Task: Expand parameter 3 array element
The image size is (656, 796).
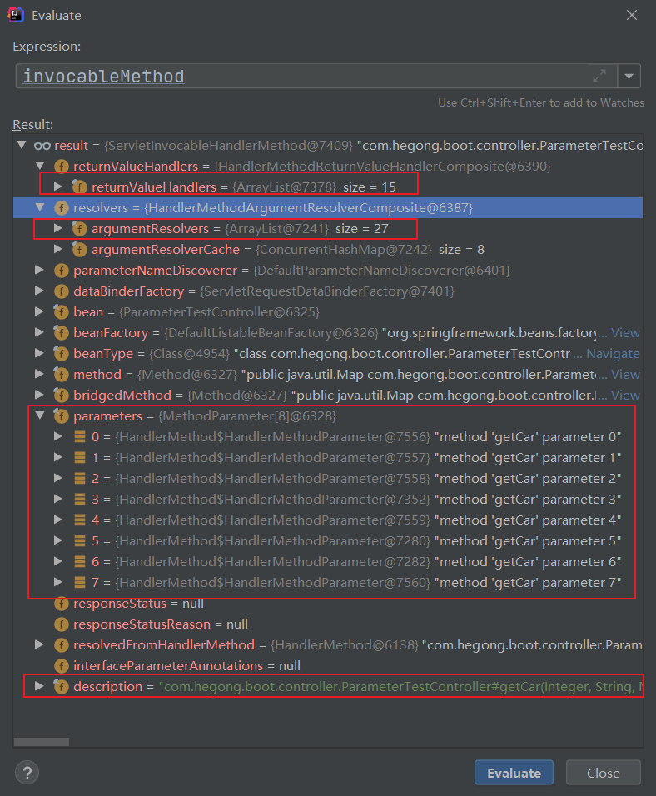Action: coord(58,499)
